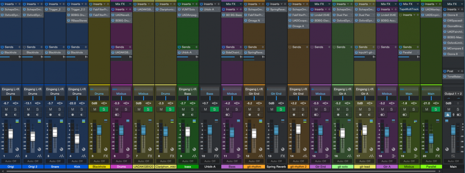Viewport: 465px width, 173px height.
Task: Click the bus icon on Drums channel
Action: [x=128, y=156]
